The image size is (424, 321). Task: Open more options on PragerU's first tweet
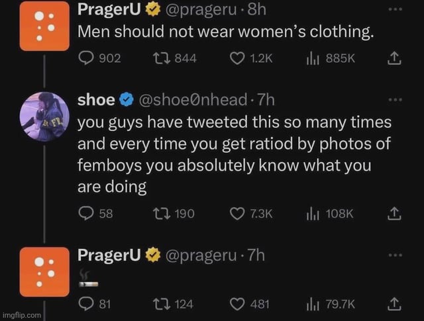[x=396, y=11]
